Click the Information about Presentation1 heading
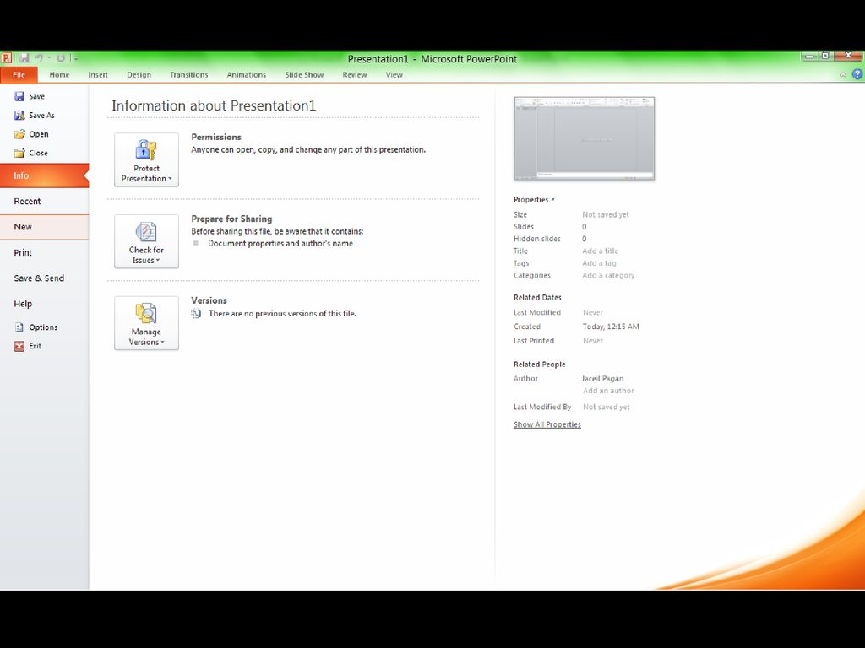This screenshot has height=648, width=865. pos(214,105)
